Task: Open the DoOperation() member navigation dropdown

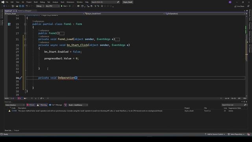Action: [x=205, y=14]
